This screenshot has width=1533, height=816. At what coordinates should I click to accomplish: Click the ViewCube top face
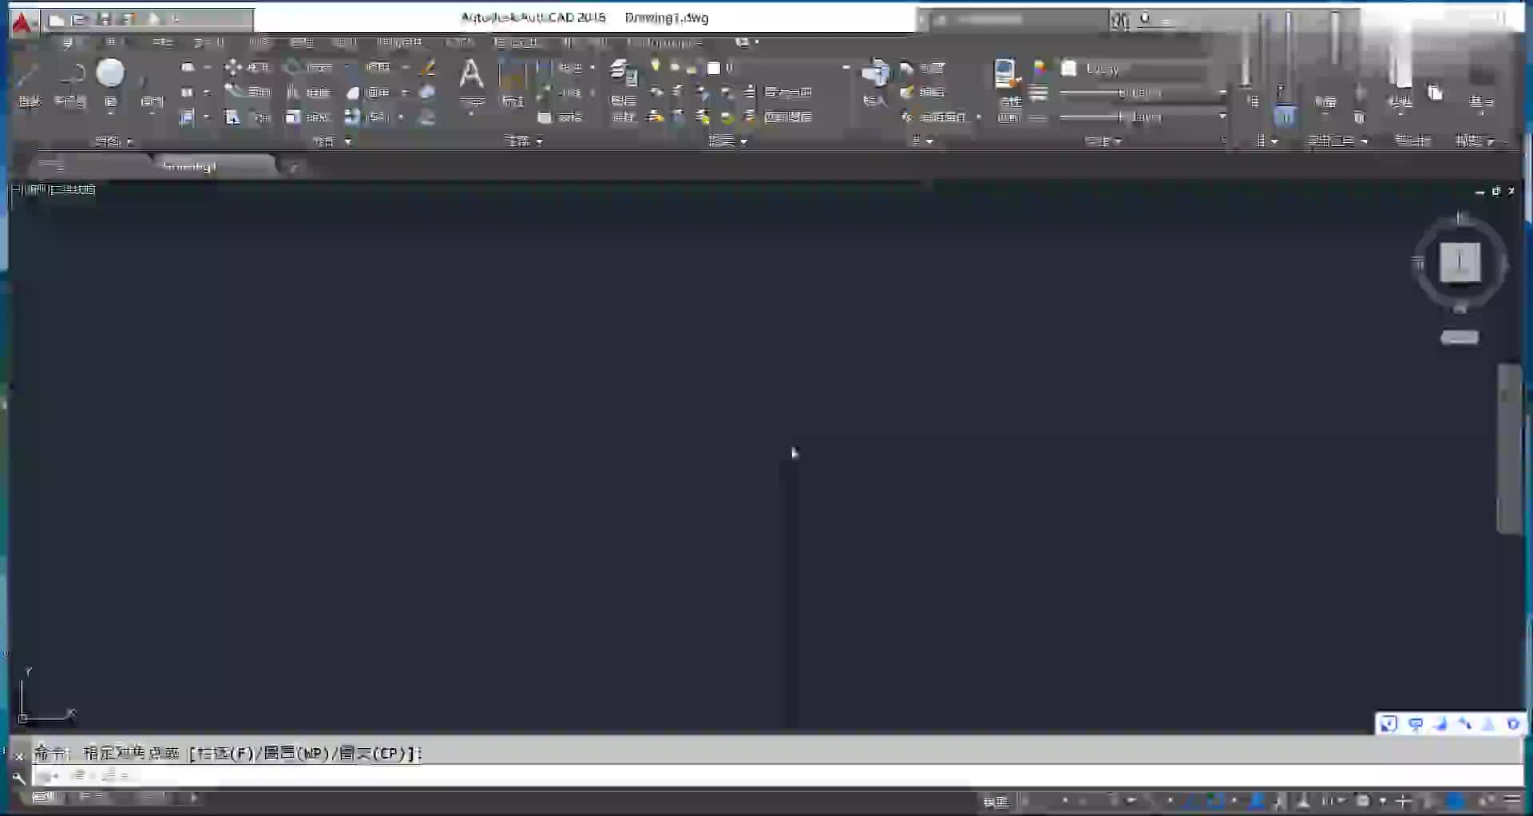coord(1460,262)
